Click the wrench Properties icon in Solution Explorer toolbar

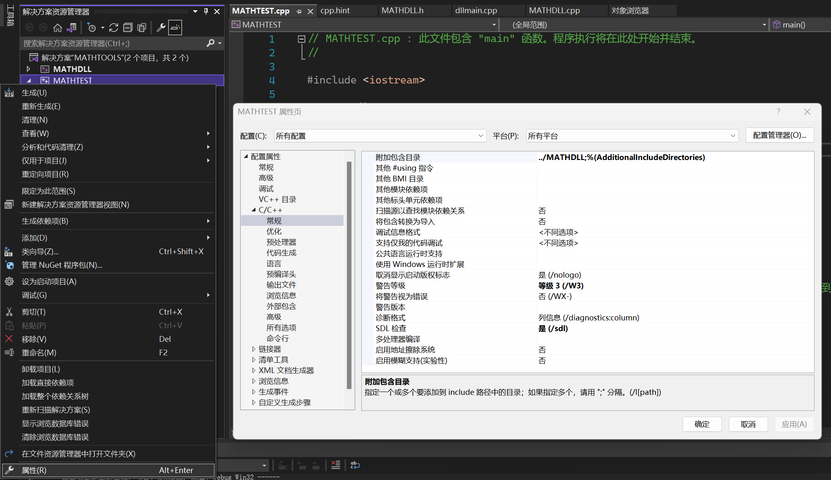[161, 28]
